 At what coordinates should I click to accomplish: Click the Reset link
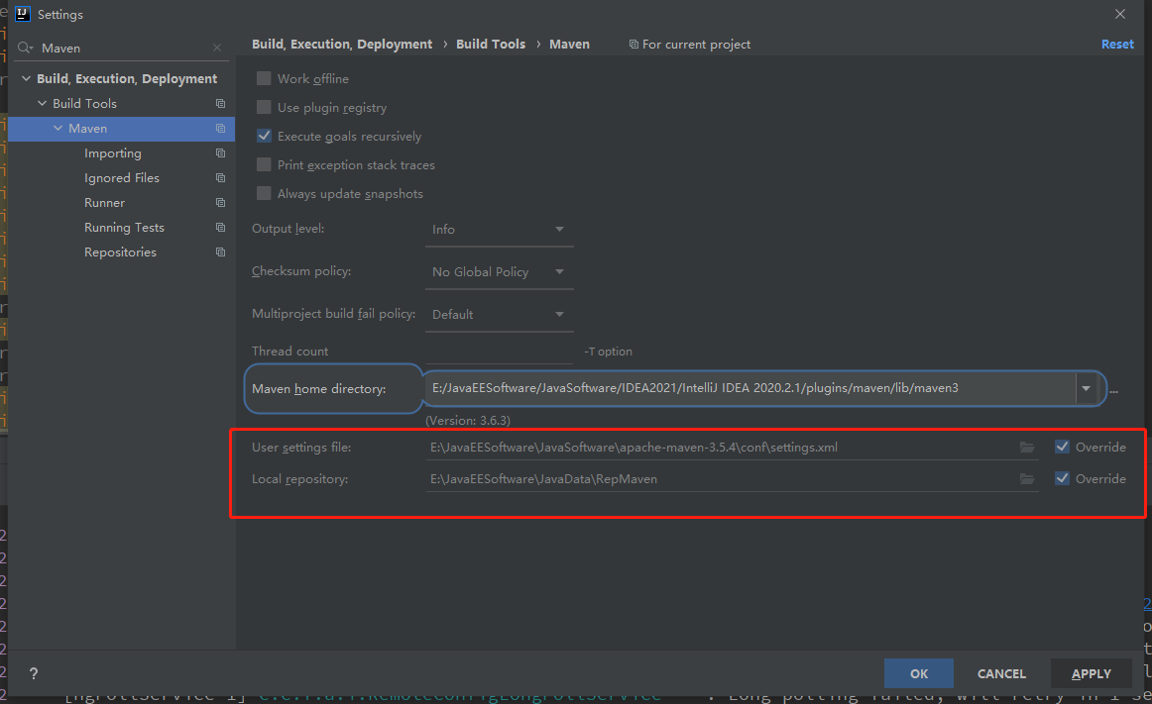(1117, 44)
